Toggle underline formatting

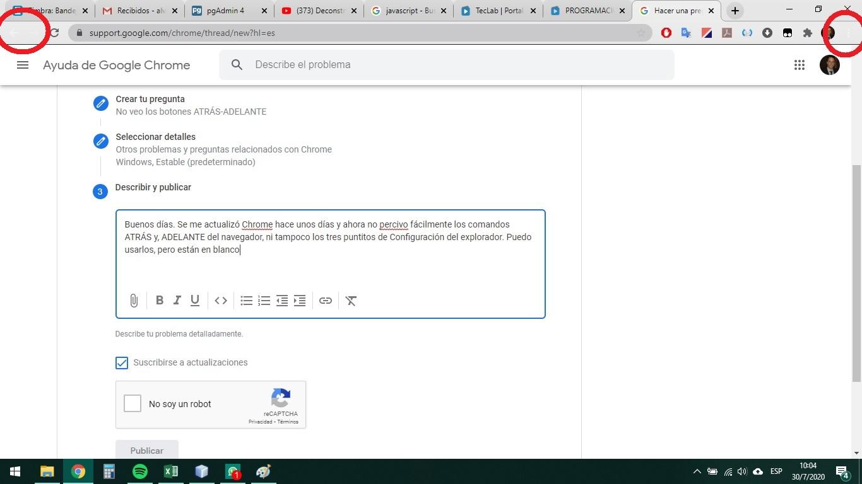pyautogui.click(x=195, y=301)
